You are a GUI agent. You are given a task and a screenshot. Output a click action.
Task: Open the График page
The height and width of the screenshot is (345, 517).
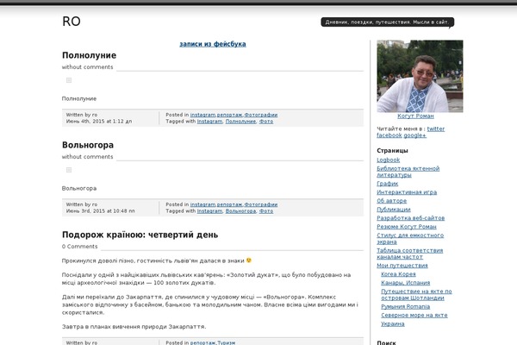tap(388, 184)
